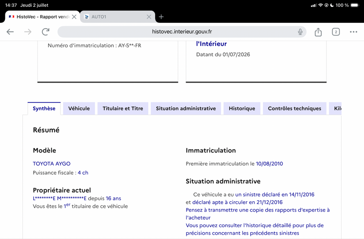Tap the microphone icon in address bar
This screenshot has width=364, height=239.
pyautogui.click(x=300, y=31)
